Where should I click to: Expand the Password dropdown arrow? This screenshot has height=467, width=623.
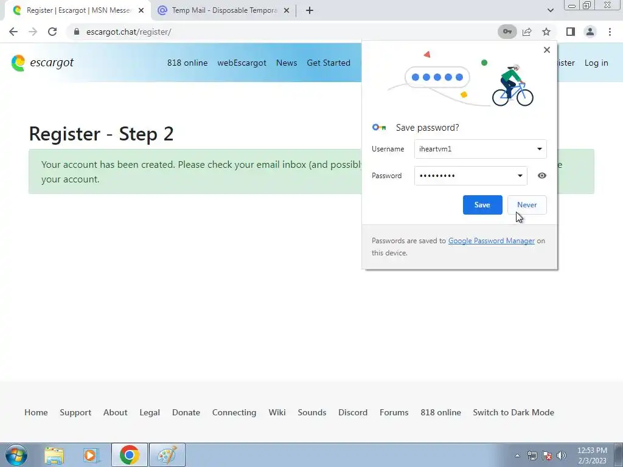click(x=520, y=176)
